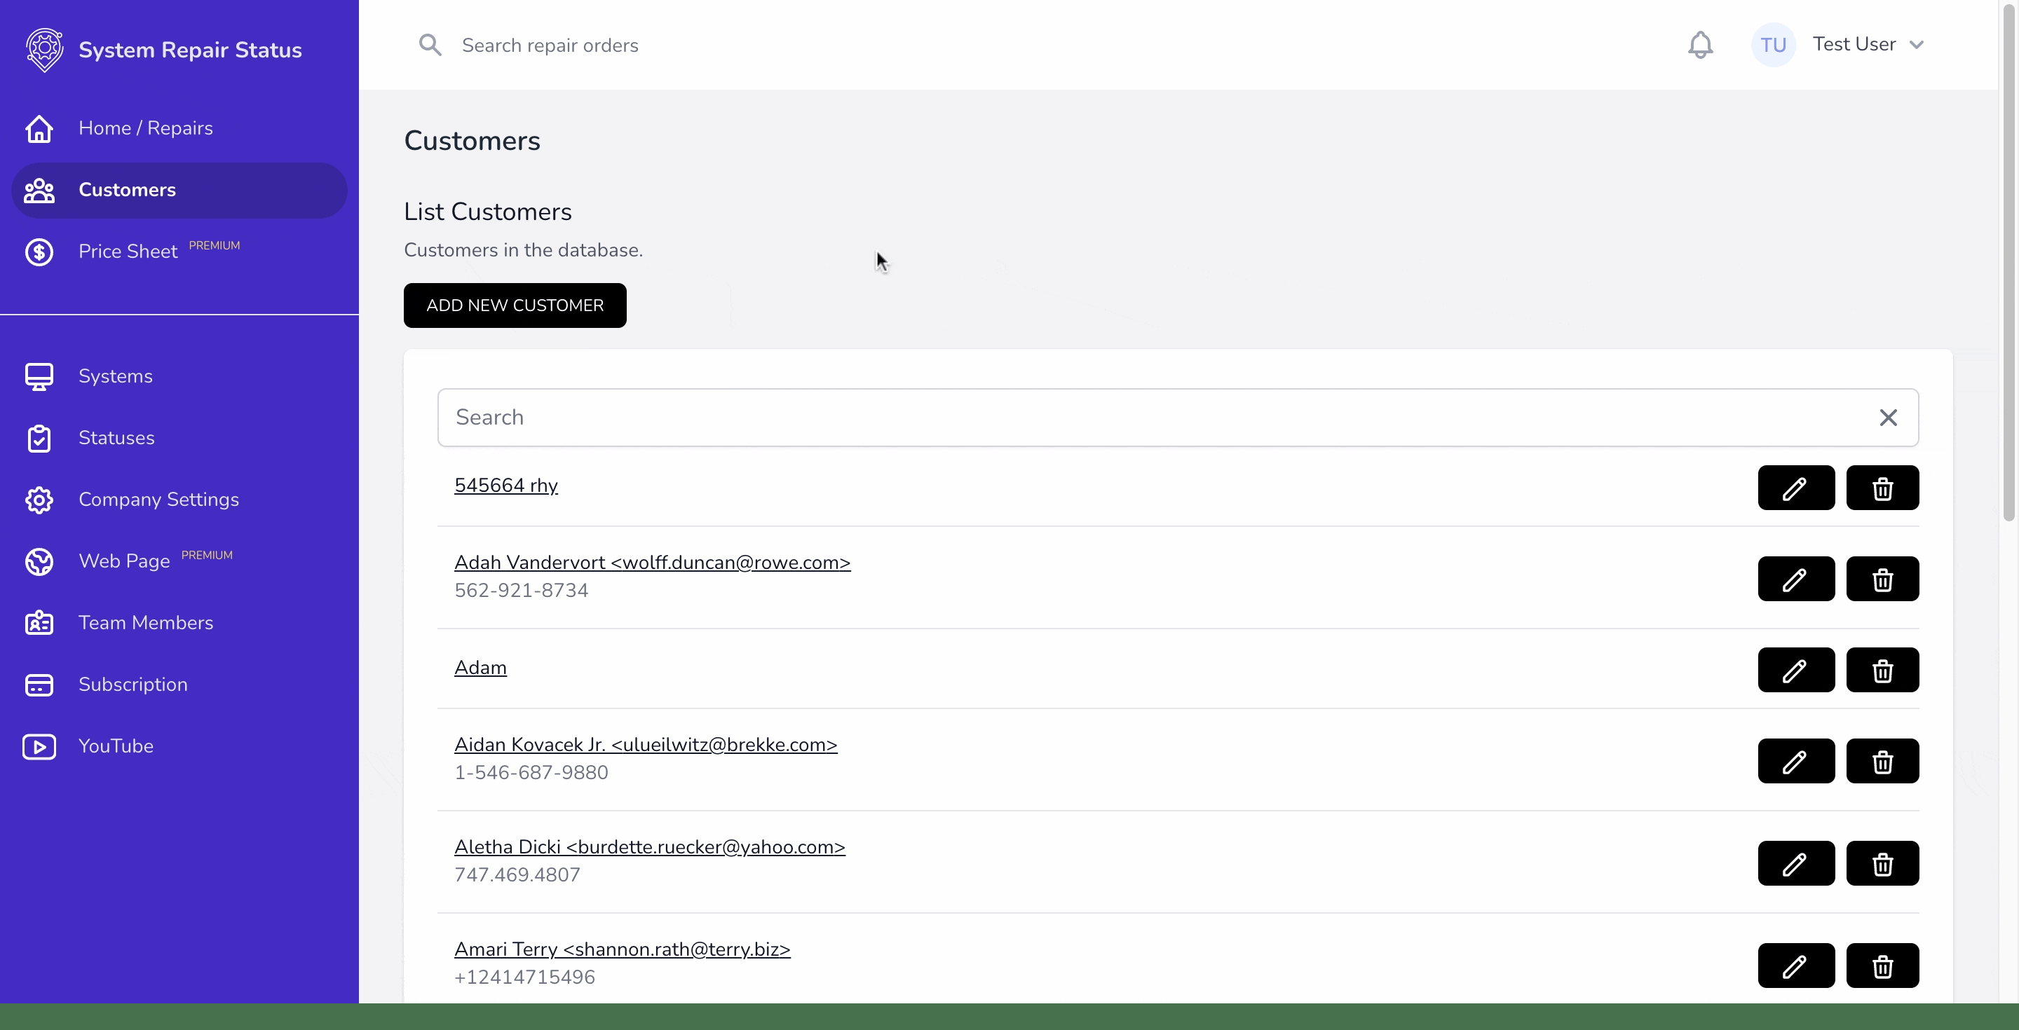This screenshot has width=2019, height=1030.
Task: Open the Team Members menu item
Action: click(x=179, y=624)
